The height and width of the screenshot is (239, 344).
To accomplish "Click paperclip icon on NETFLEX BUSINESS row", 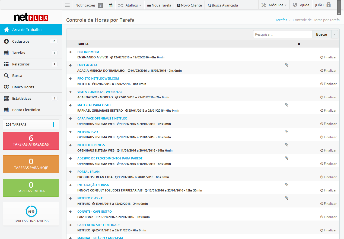I will (286, 145).
